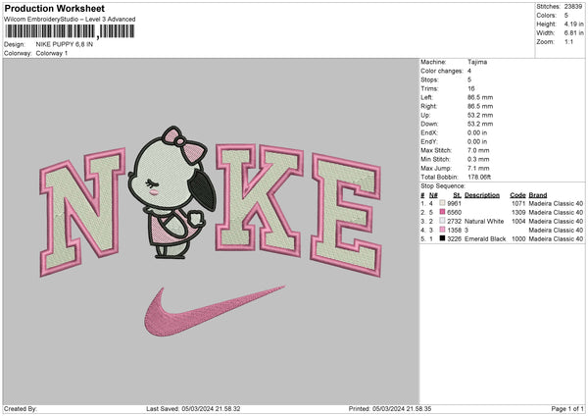Click the Zoom value '1:1'
Screen dimensions: 588x416
coord(568,41)
